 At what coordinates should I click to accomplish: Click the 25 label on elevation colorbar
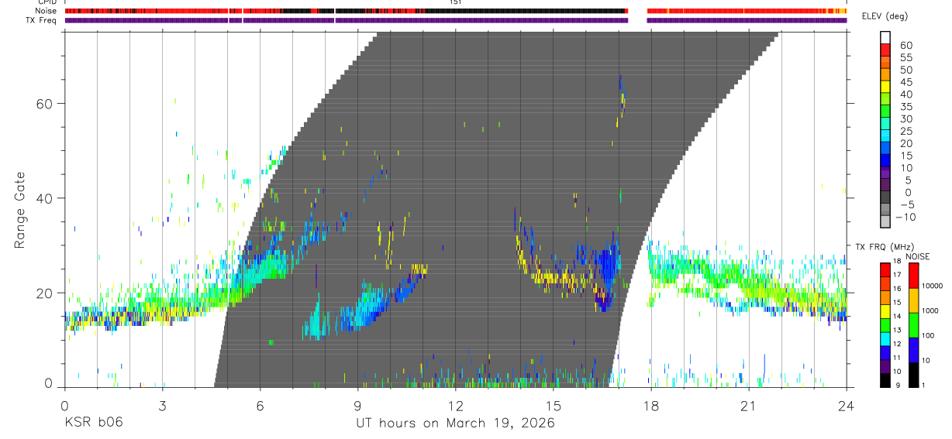905,131
